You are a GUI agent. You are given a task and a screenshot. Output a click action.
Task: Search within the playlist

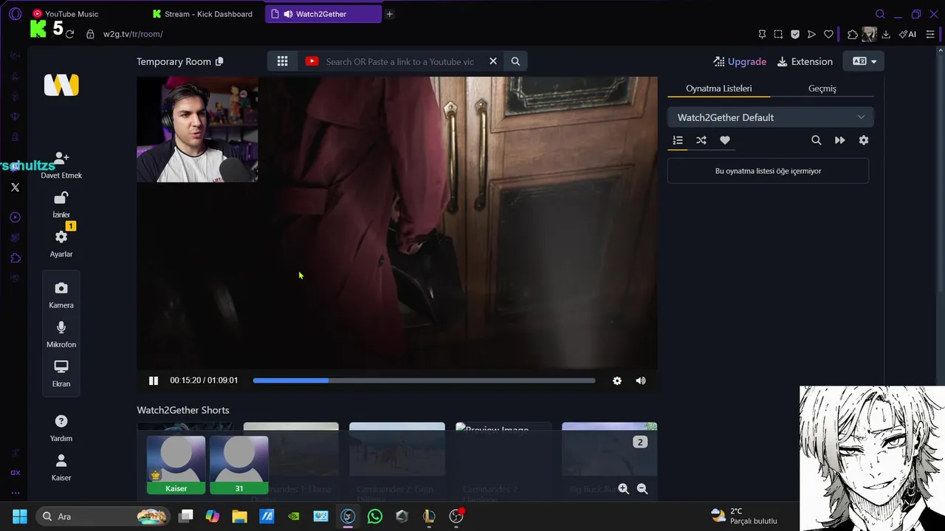816,140
